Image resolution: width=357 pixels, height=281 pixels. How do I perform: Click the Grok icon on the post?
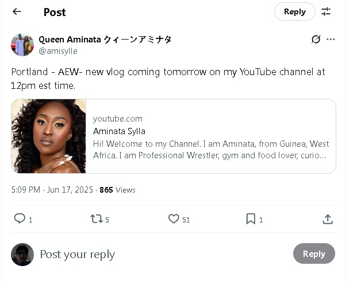(x=316, y=40)
